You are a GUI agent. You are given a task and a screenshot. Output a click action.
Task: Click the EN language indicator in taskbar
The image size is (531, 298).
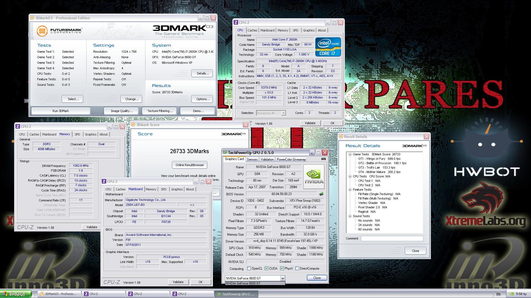[x=498, y=294]
